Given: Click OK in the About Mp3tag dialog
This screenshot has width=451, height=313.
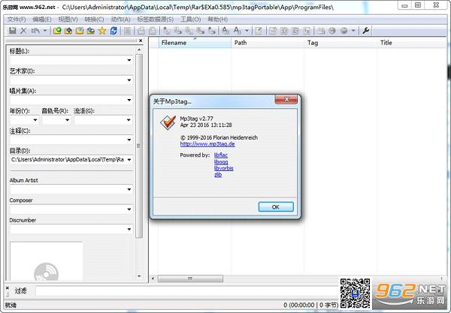Looking at the screenshot, I should point(276,206).
